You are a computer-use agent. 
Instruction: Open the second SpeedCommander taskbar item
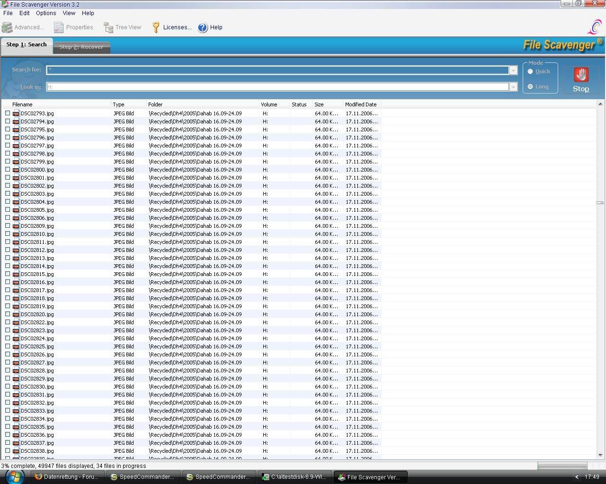[218, 477]
